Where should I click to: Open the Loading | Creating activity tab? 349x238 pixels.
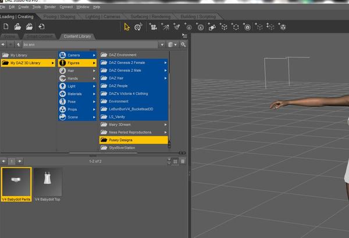click(x=17, y=16)
